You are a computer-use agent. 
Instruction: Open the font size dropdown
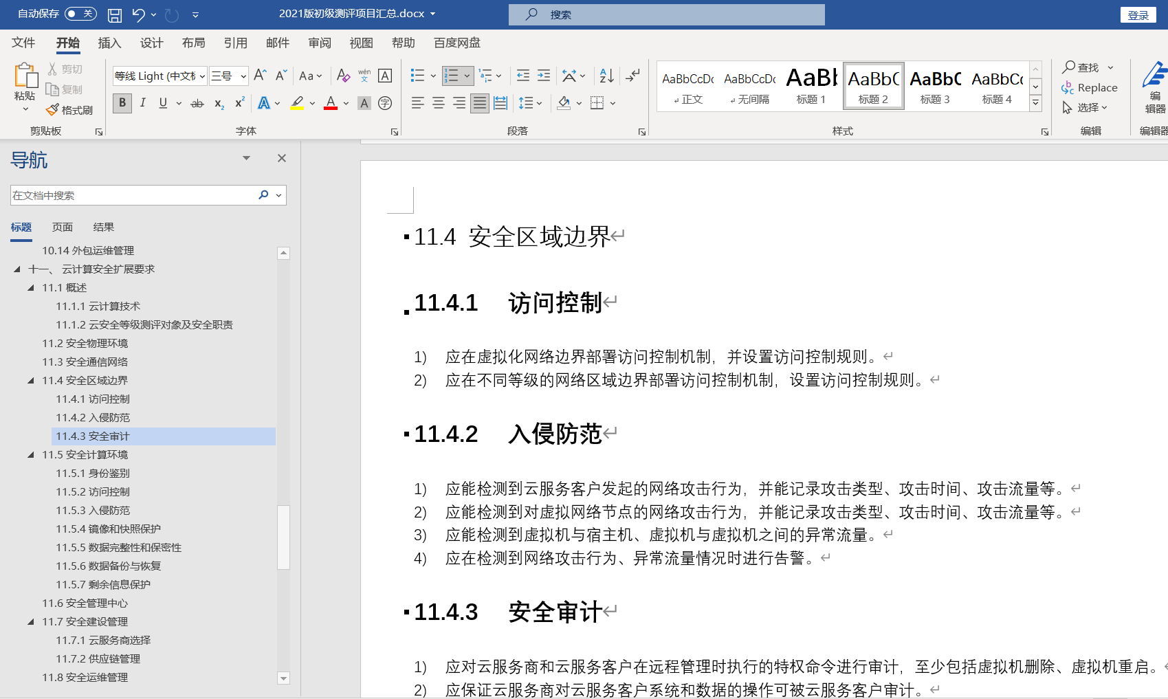point(243,76)
